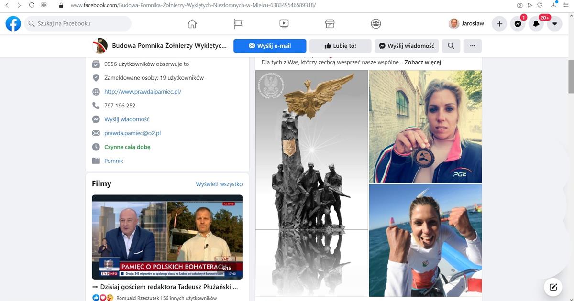Viewport: 574px width, 301px height.
Task: Open Facebook Watch video icon
Action: [x=284, y=23]
